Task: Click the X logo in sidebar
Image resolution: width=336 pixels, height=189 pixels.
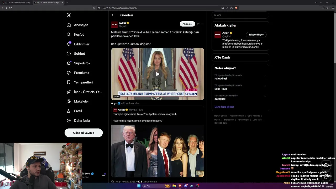Action: coord(69,15)
